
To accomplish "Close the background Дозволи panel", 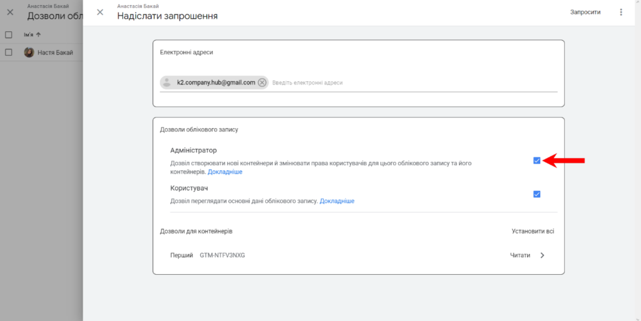I will pos(10,13).
